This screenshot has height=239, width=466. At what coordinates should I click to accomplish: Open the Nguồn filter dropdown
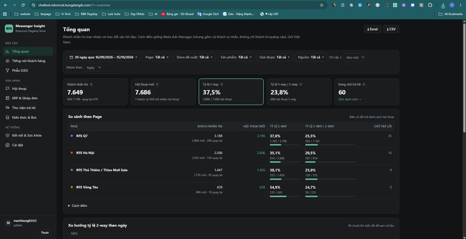pos(311,57)
